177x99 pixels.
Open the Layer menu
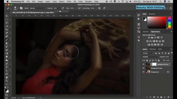tap(48, 1)
